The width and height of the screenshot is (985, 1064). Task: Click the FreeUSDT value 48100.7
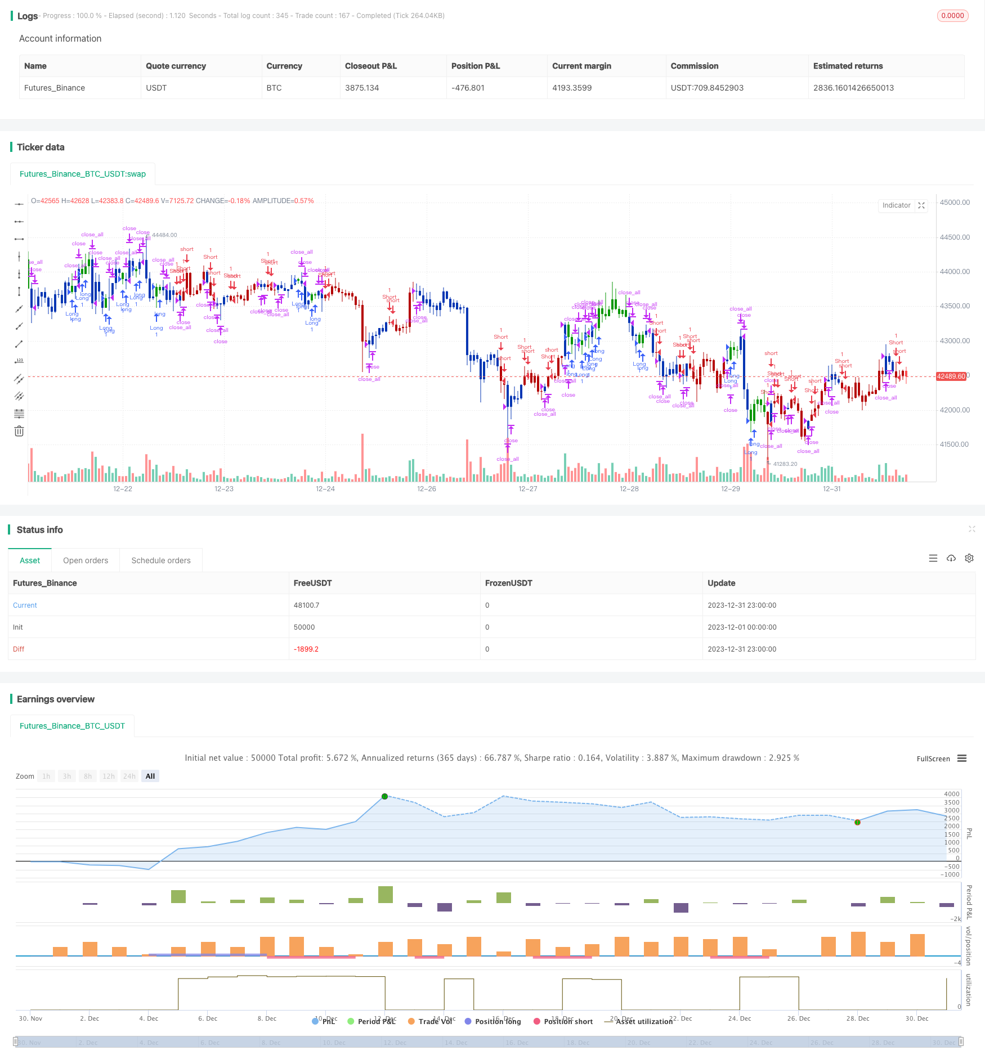tap(306, 605)
